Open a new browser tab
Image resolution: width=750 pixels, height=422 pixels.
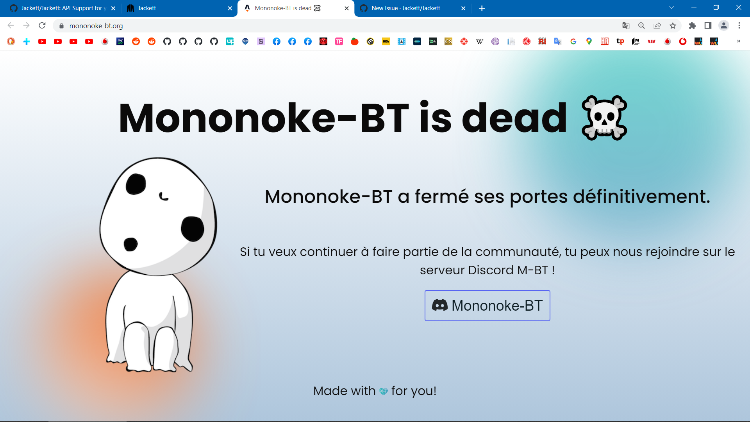(482, 8)
